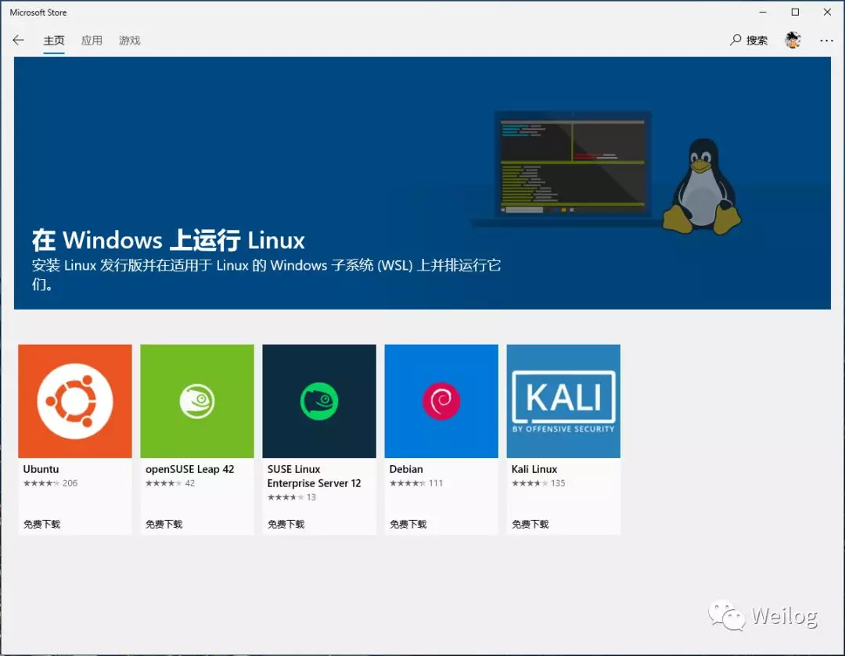Switch to the 游戏 tab
This screenshot has width=845, height=656.
coord(129,41)
